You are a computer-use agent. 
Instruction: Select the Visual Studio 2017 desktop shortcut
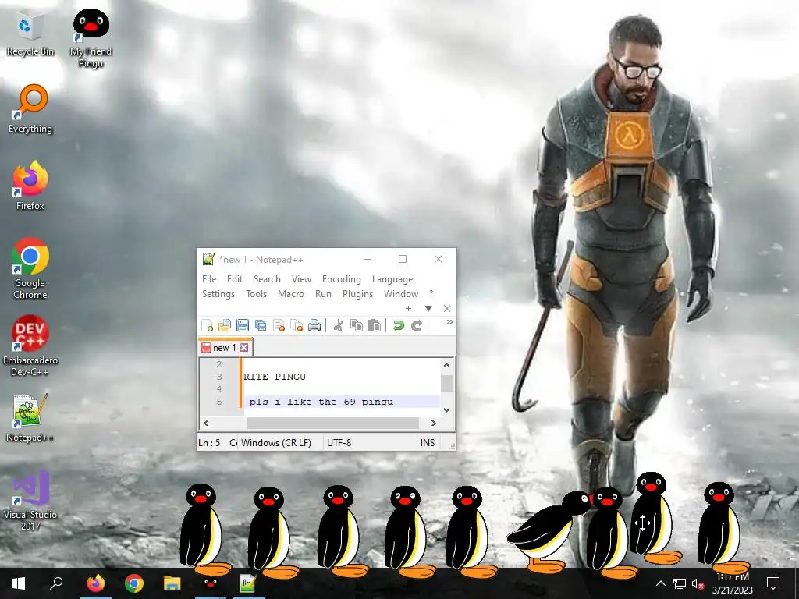(30, 501)
